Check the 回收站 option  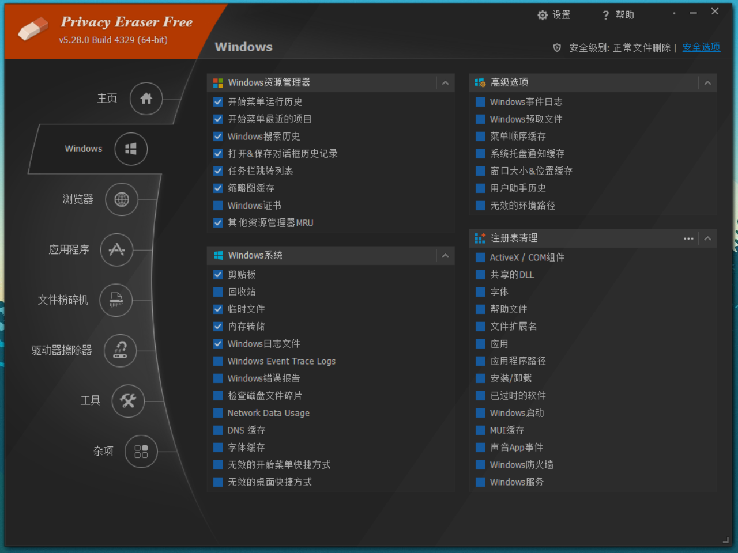pos(218,292)
